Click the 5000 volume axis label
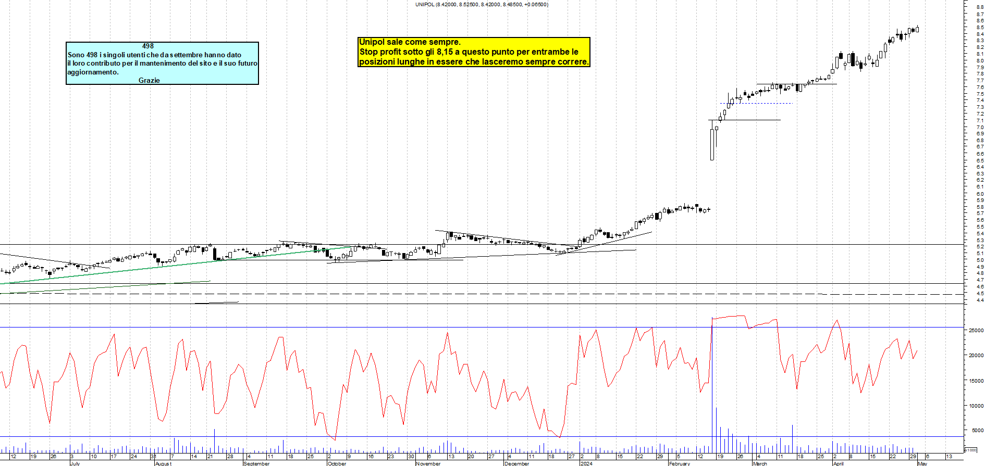Image resolution: width=985 pixels, height=466 pixels. tap(977, 431)
